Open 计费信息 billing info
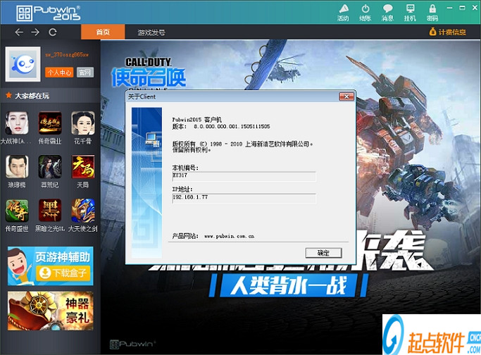Screen dimensions: 481x355 (448, 32)
